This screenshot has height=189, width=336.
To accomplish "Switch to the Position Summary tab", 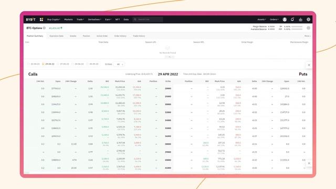I will click(x=35, y=36).
